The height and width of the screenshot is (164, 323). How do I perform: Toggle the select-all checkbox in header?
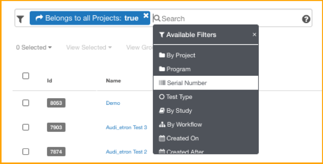(26, 76)
